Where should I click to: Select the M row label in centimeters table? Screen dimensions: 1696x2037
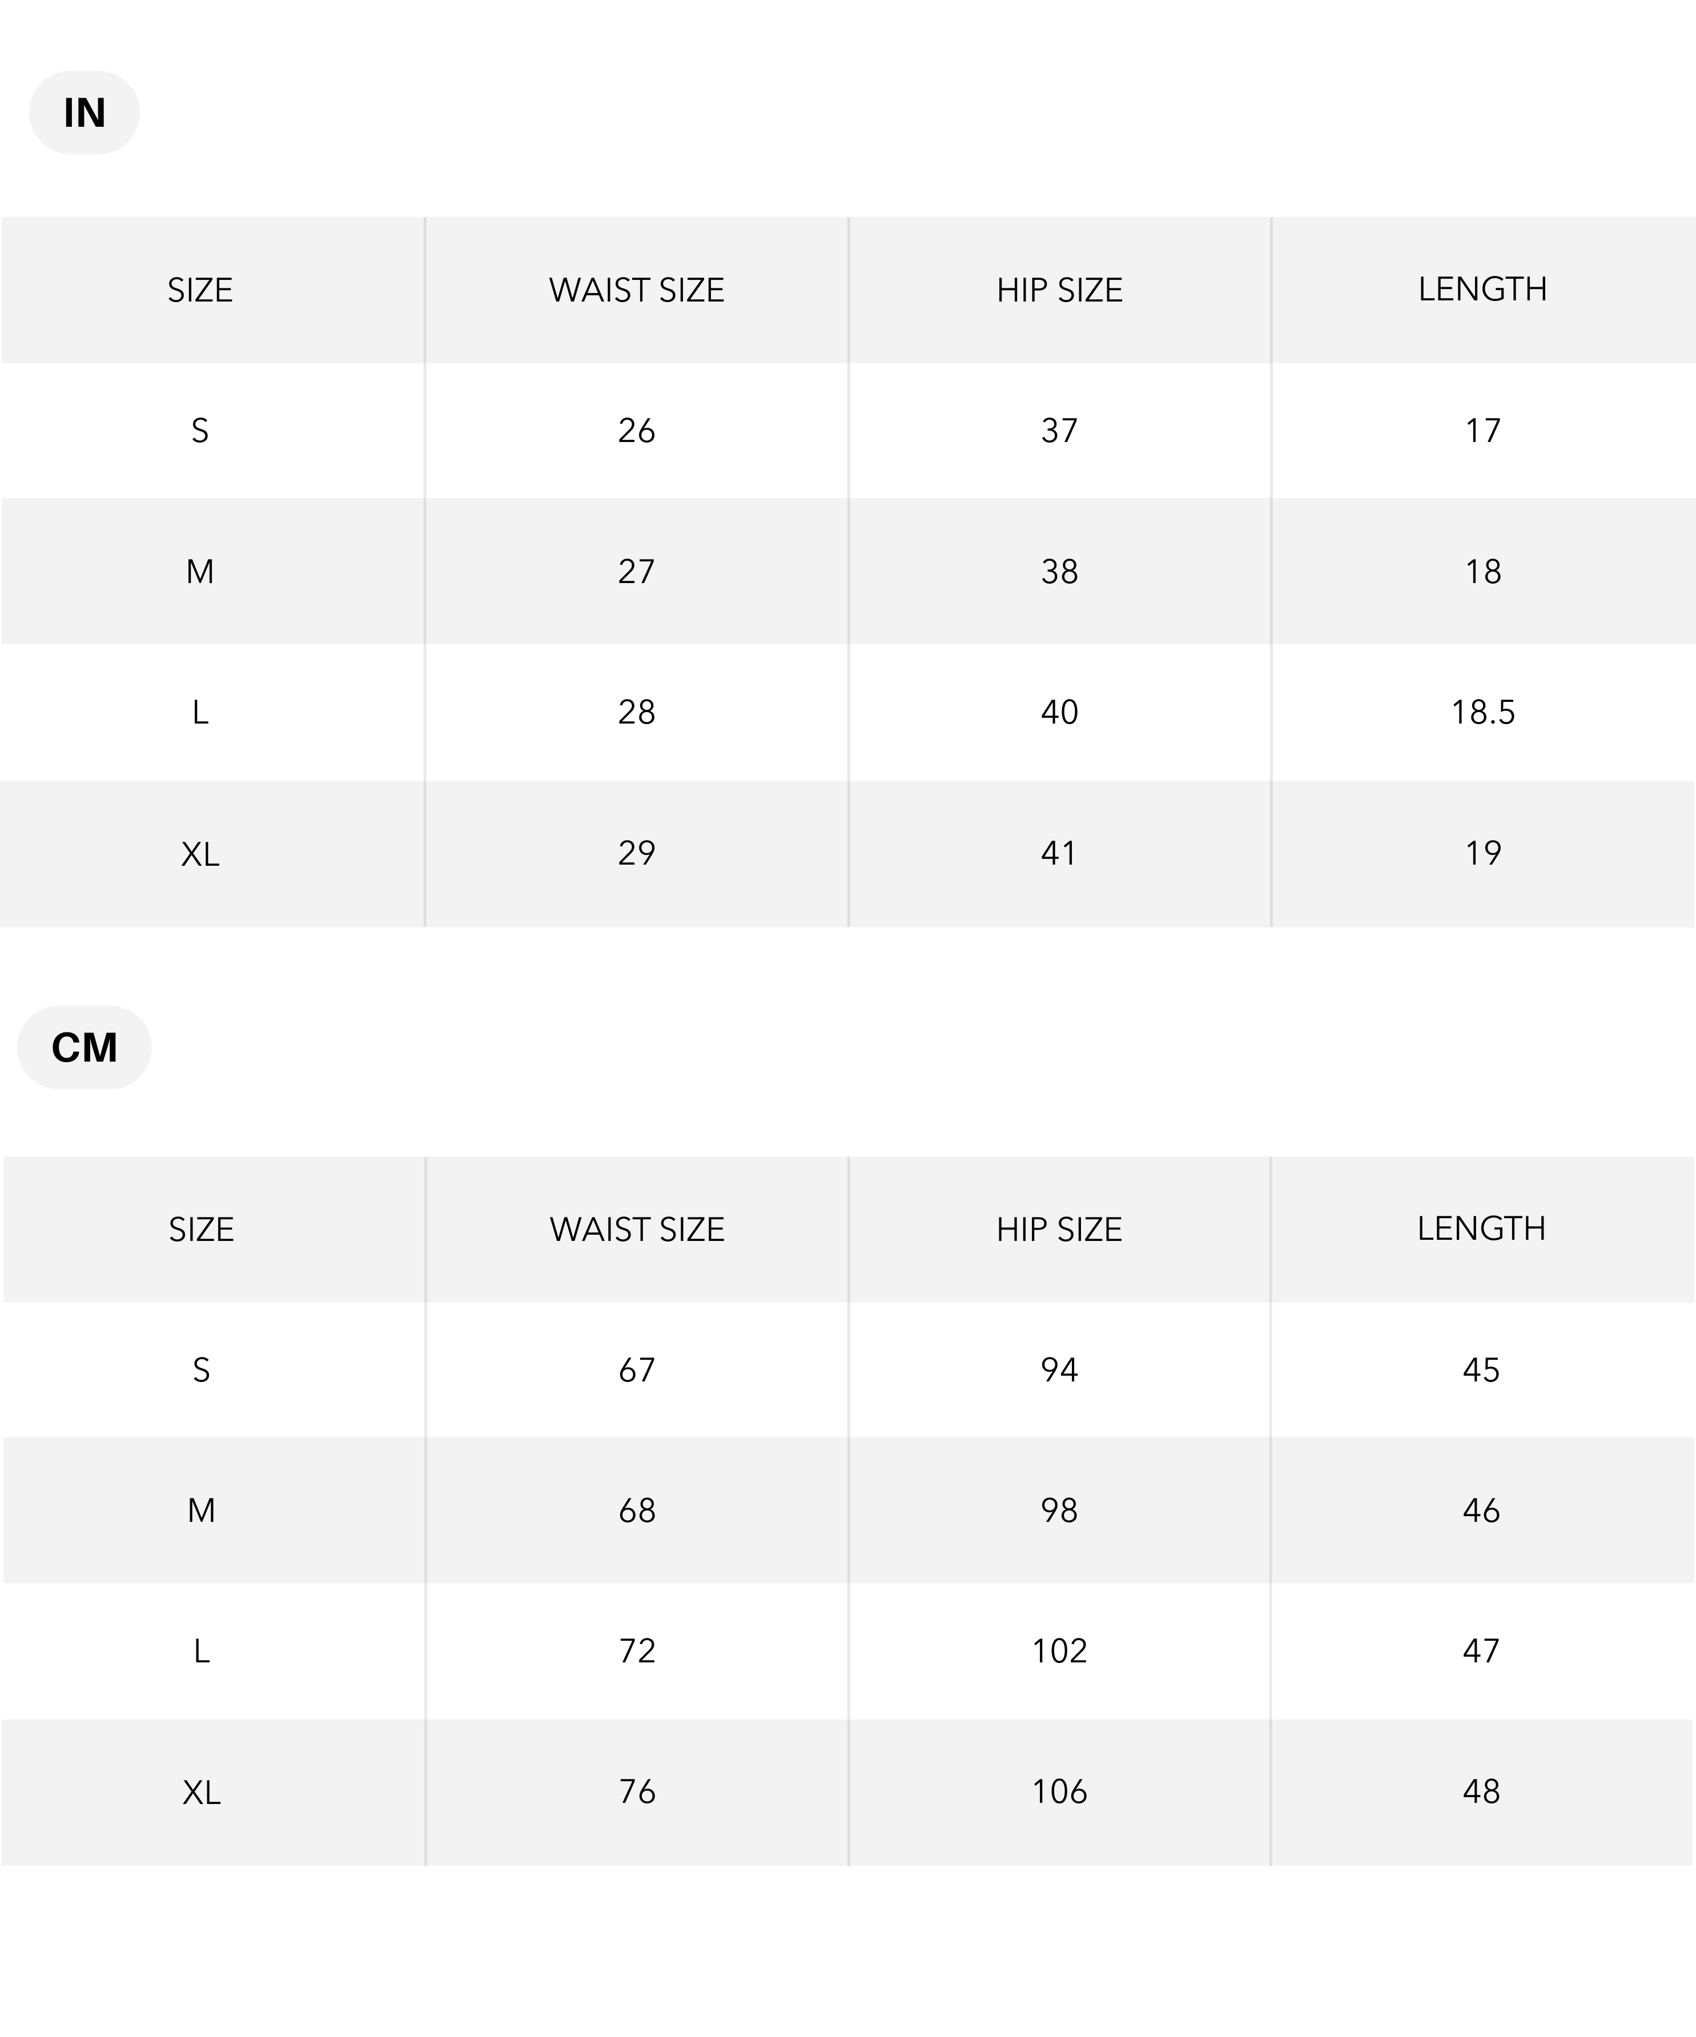201,1510
